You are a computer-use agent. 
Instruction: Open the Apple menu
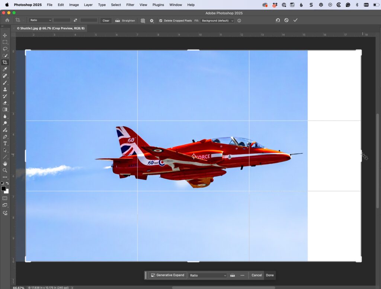point(7,4)
